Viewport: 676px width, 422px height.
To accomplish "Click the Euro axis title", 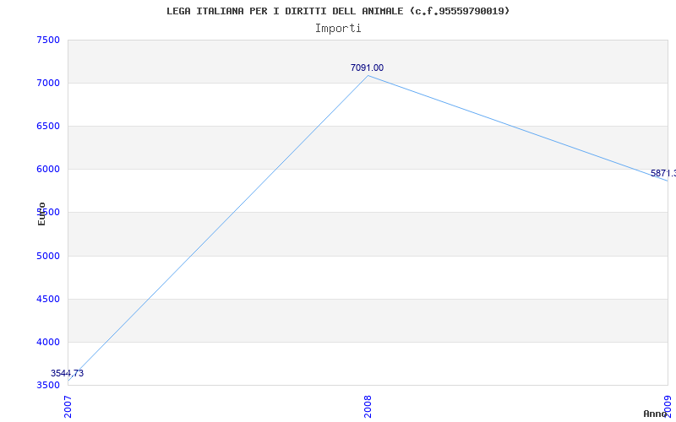I will (x=41, y=214).
